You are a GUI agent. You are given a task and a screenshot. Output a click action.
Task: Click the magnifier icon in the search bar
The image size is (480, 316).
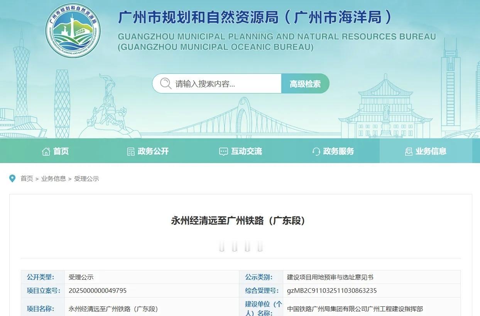[166, 83]
